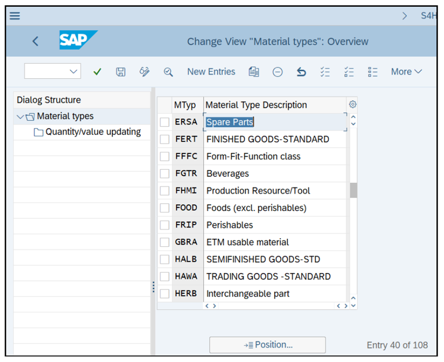The width and height of the screenshot is (444, 362).
Task: Open the Find magnifier tool
Action: point(168,71)
